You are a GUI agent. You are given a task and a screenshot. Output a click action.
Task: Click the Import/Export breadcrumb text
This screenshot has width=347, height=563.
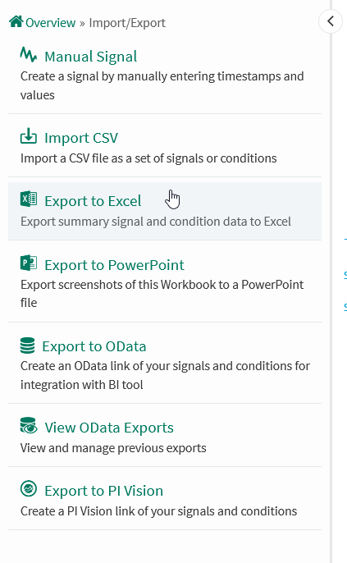coord(127,23)
